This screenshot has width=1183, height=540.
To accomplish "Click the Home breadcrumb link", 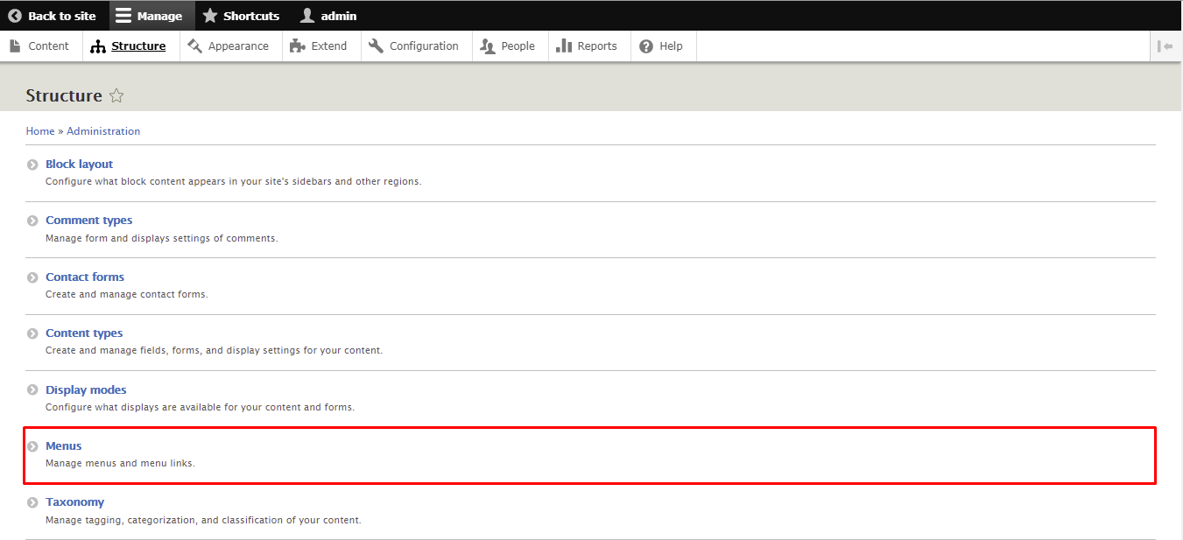I will pyautogui.click(x=40, y=131).
